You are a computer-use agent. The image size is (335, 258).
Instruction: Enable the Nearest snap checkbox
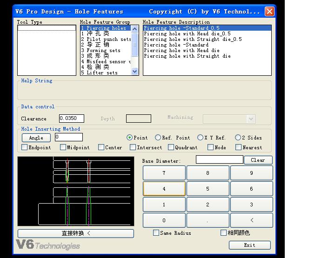[x=238, y=147]
